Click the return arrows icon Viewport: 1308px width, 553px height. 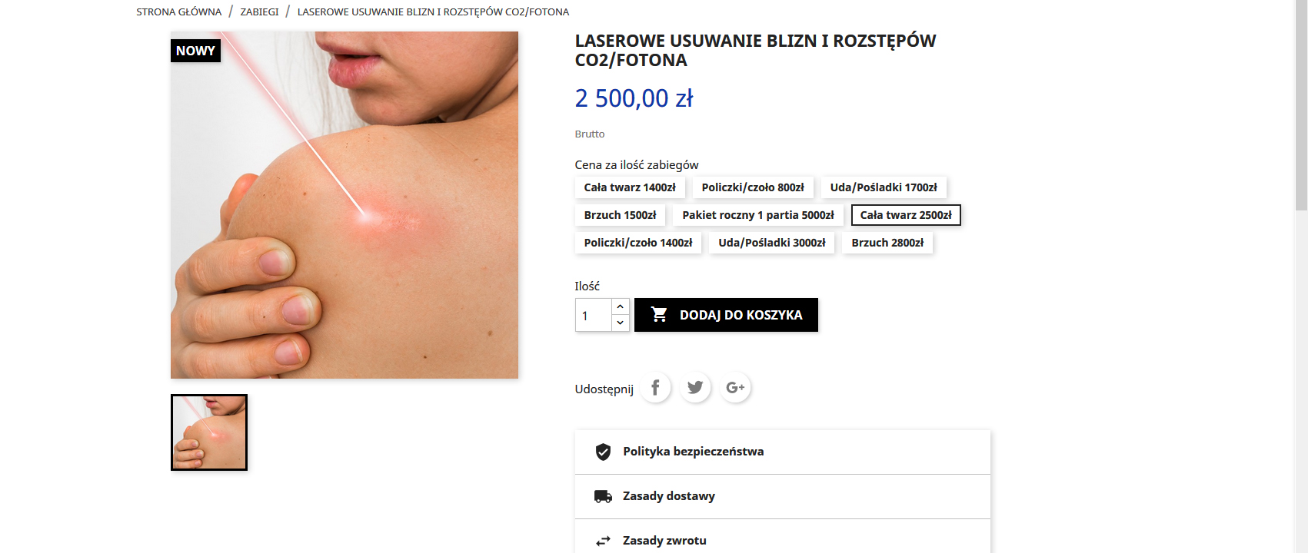603,541
